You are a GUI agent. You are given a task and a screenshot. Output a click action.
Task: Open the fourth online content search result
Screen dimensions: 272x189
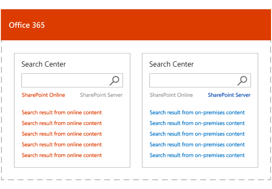tap(62, 144)
